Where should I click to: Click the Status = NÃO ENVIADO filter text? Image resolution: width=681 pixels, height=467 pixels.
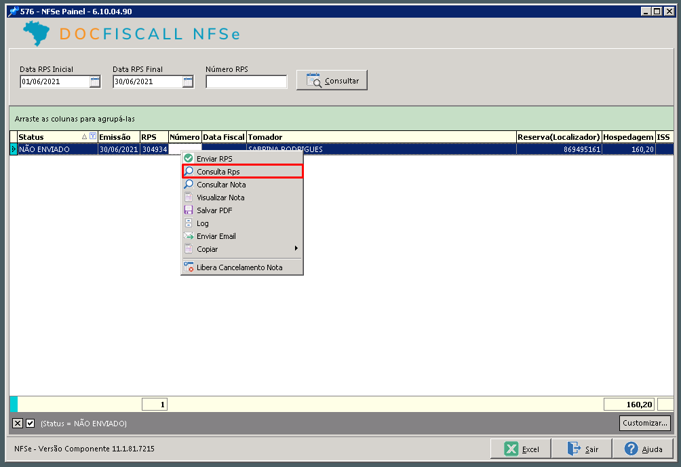83,423
